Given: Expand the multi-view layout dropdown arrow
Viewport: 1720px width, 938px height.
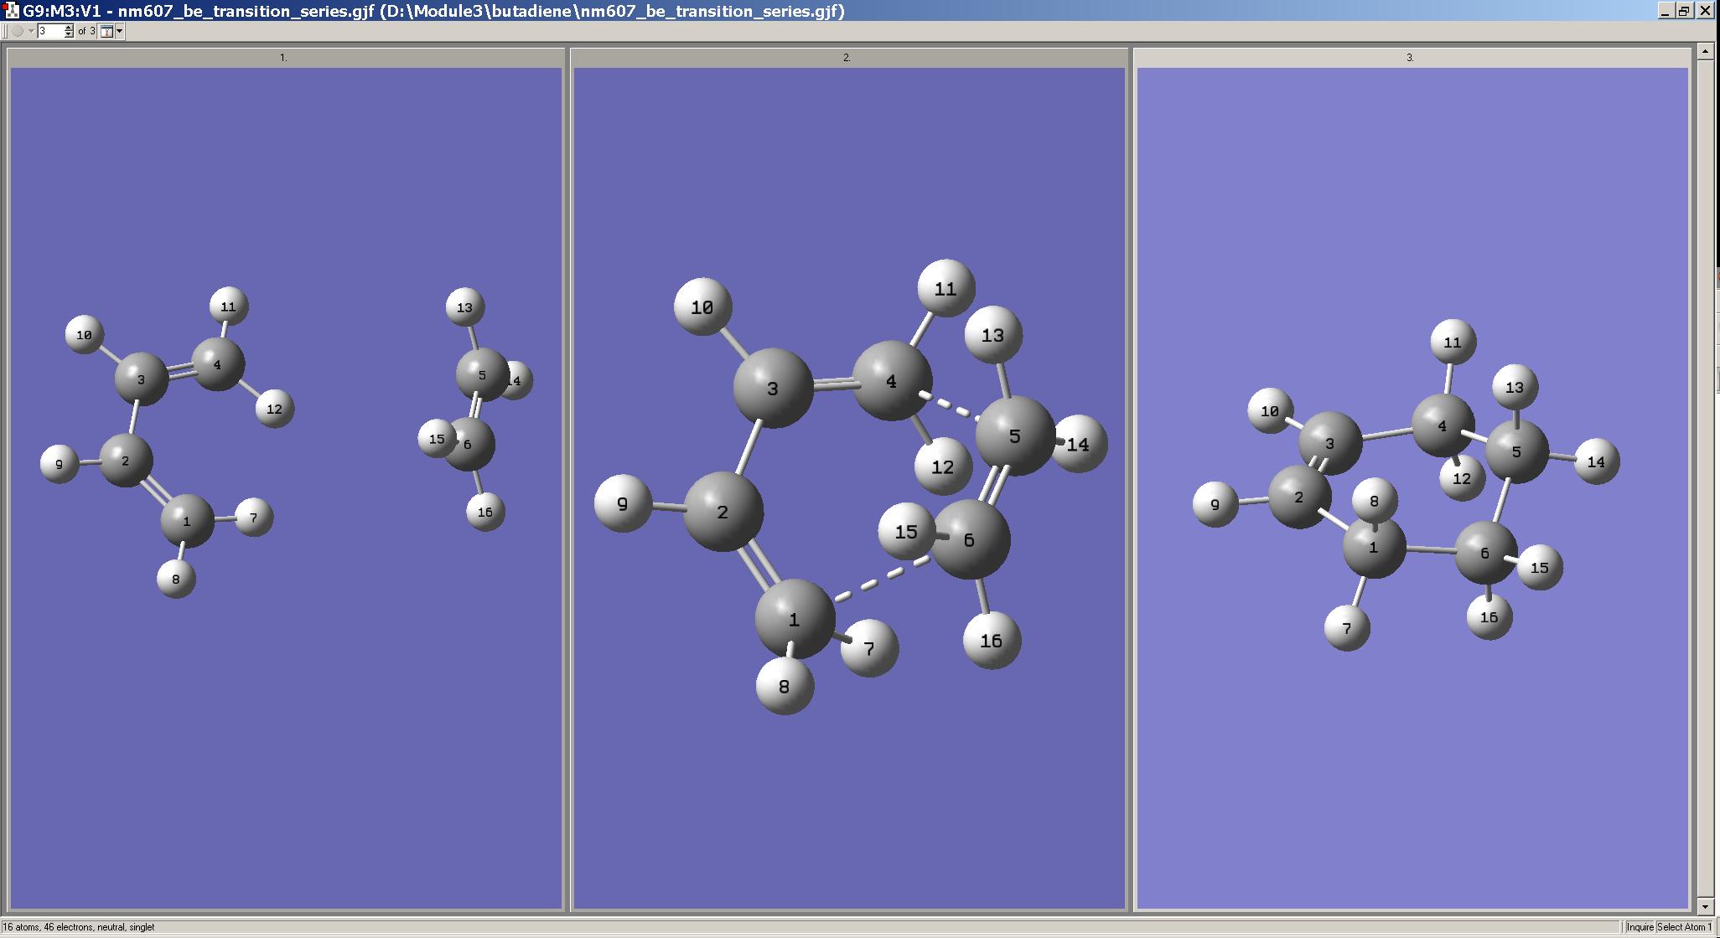Looking at the screenshot, I should 120,31.
